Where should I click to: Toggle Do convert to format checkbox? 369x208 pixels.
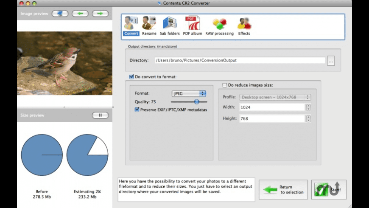tap(131, 77)
